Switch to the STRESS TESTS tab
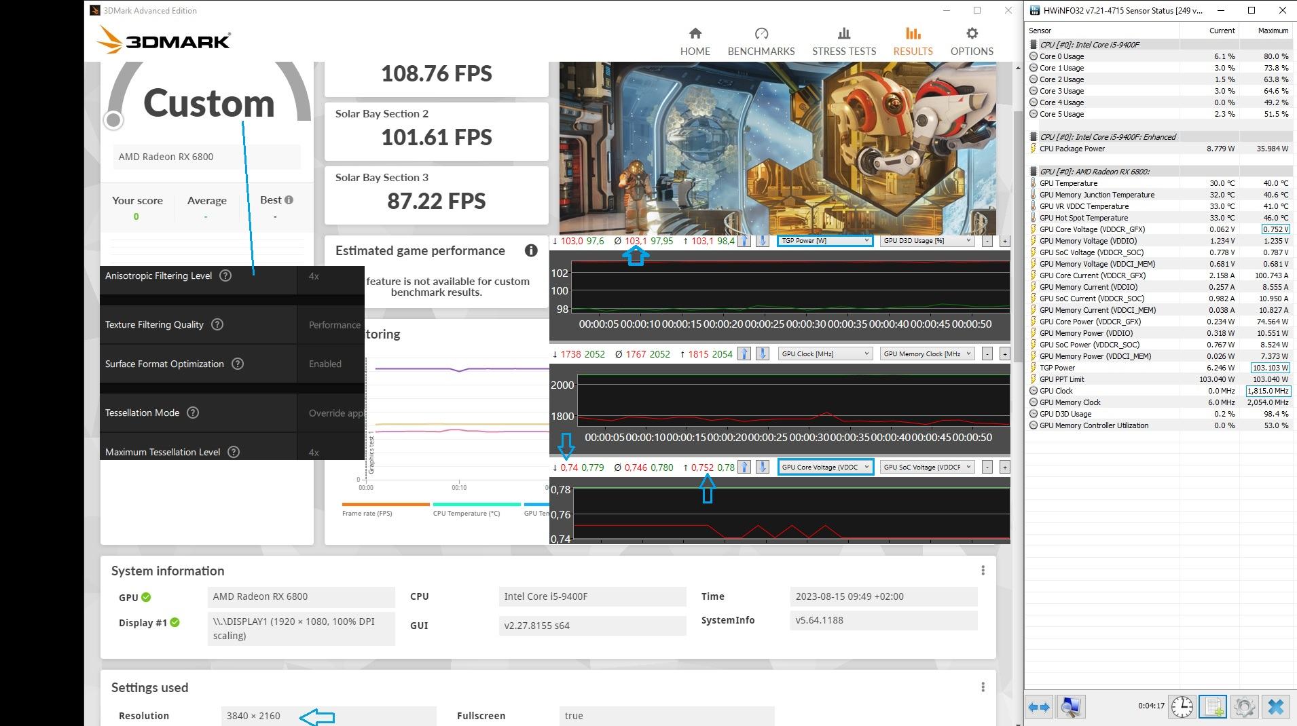The width and height of the screenshot is (1297, 726). click(844, 41)
